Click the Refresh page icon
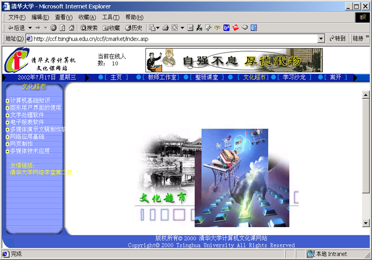 (x=62, y=28)
